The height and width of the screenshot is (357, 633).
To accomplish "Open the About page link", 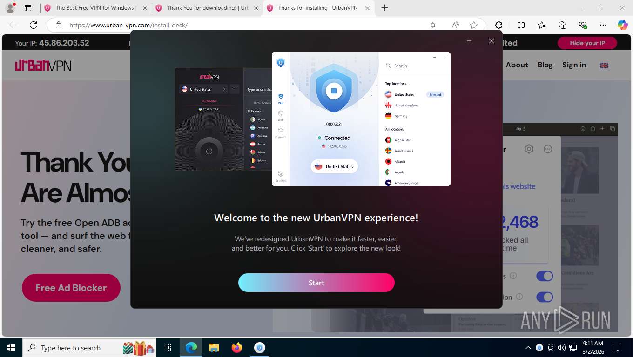I will tap(517, 65).
